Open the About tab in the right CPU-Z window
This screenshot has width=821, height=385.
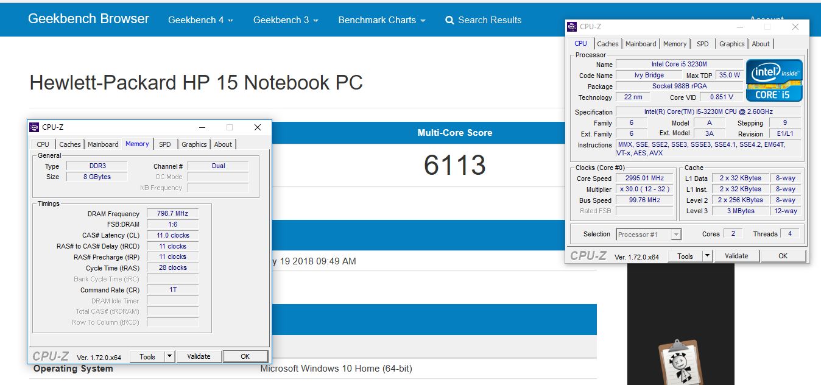coord(761,44)
